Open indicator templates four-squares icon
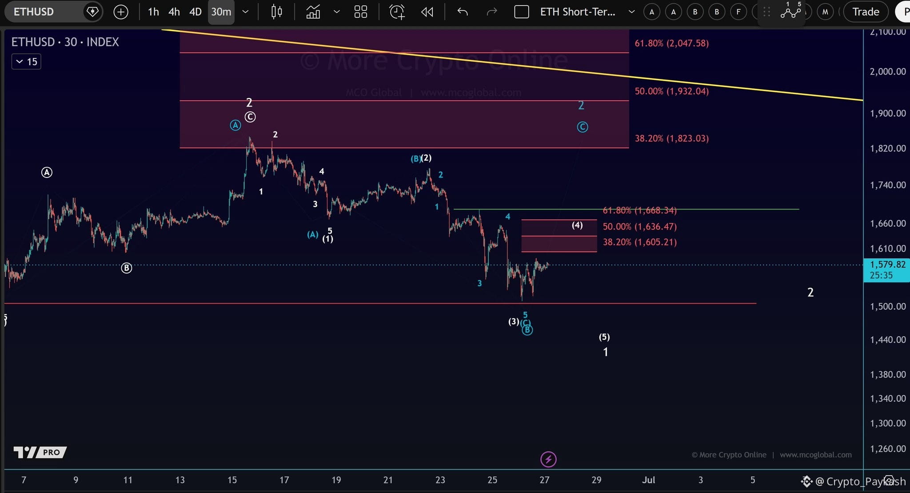The image size is (910, 493). pos(361,12)
